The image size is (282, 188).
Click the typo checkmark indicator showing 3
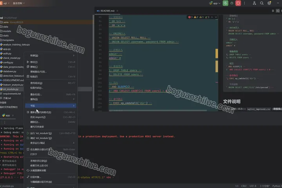tap(207, 17)
